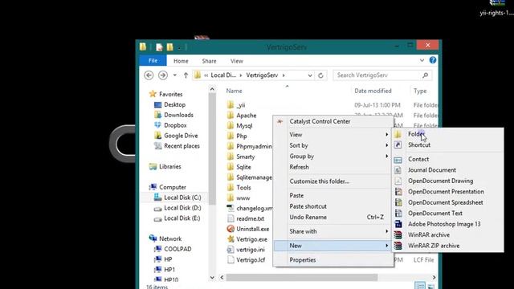Select the Smarty folder

coord(246,157)
